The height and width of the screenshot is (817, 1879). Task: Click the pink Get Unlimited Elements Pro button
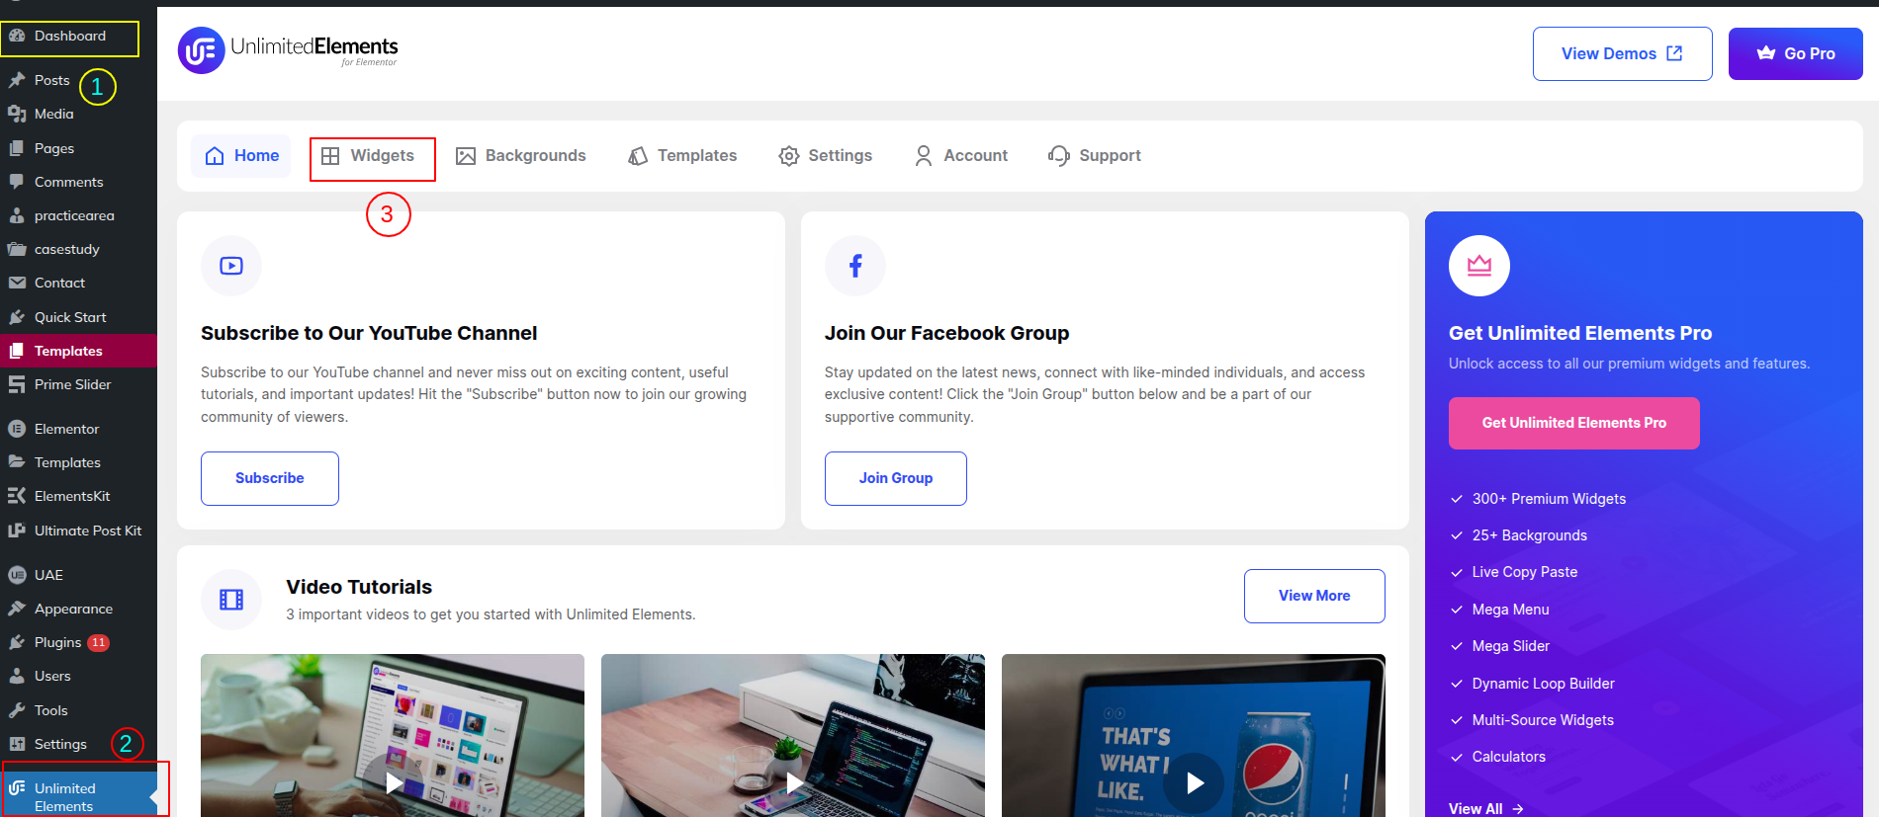point(1573,423)
